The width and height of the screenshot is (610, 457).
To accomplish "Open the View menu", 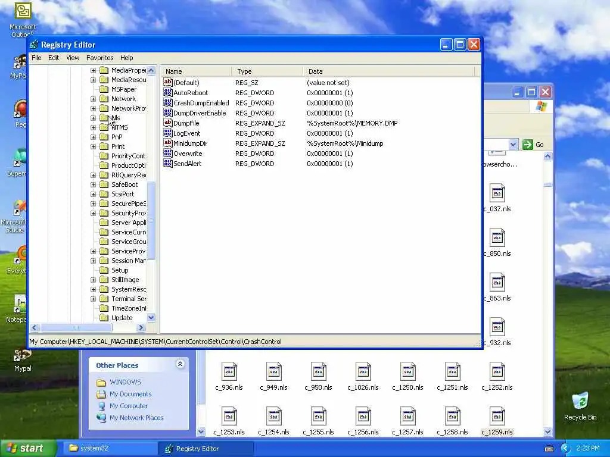I will [73, 58].
